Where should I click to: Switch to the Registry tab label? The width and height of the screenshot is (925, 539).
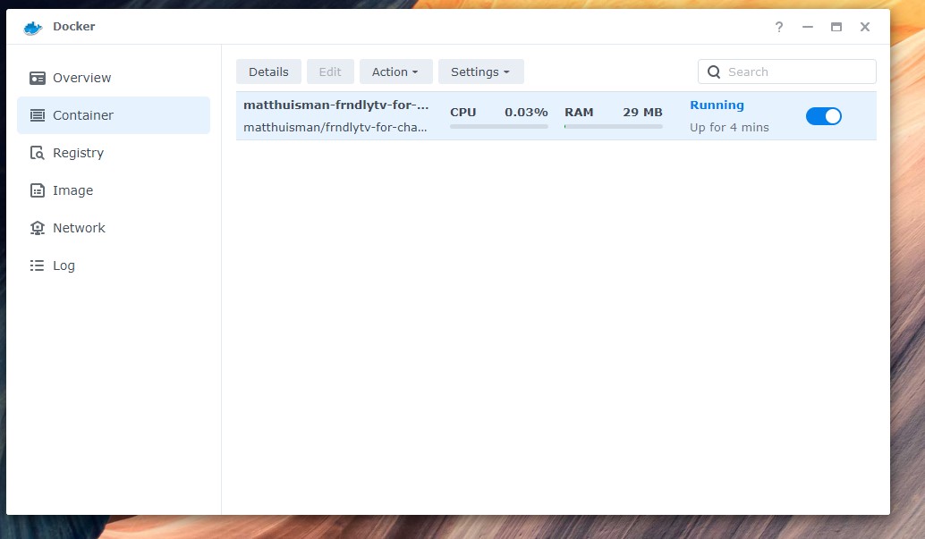tap(79, 153)
